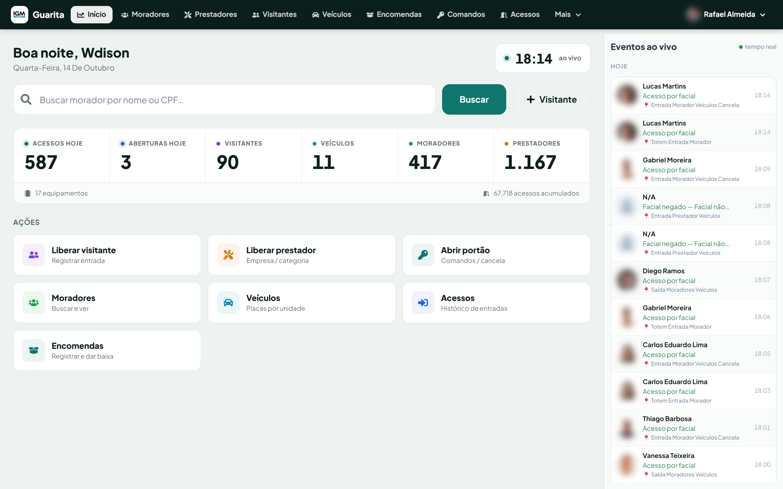Select Comandos in the navigation bar
The image size is (783, 489).
pos(461,15)
